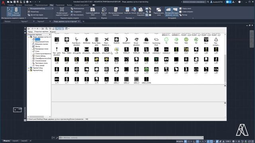Open the unsaved view dropdown in ribbon
Screen dimensions: 255x143
coord(40,8)
